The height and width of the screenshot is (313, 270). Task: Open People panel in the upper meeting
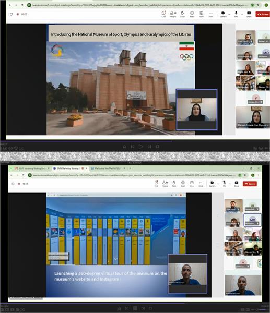[173, 14]
